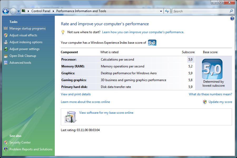
Task: Minimize the Performance Information window
Action: pyautogui.click(x=214, y=3)
